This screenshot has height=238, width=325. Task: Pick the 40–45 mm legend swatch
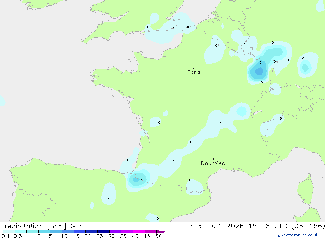coord(139,232)
